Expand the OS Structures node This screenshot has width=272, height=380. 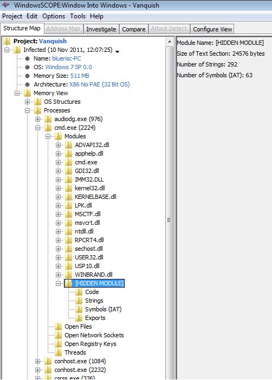pos(27,102)
